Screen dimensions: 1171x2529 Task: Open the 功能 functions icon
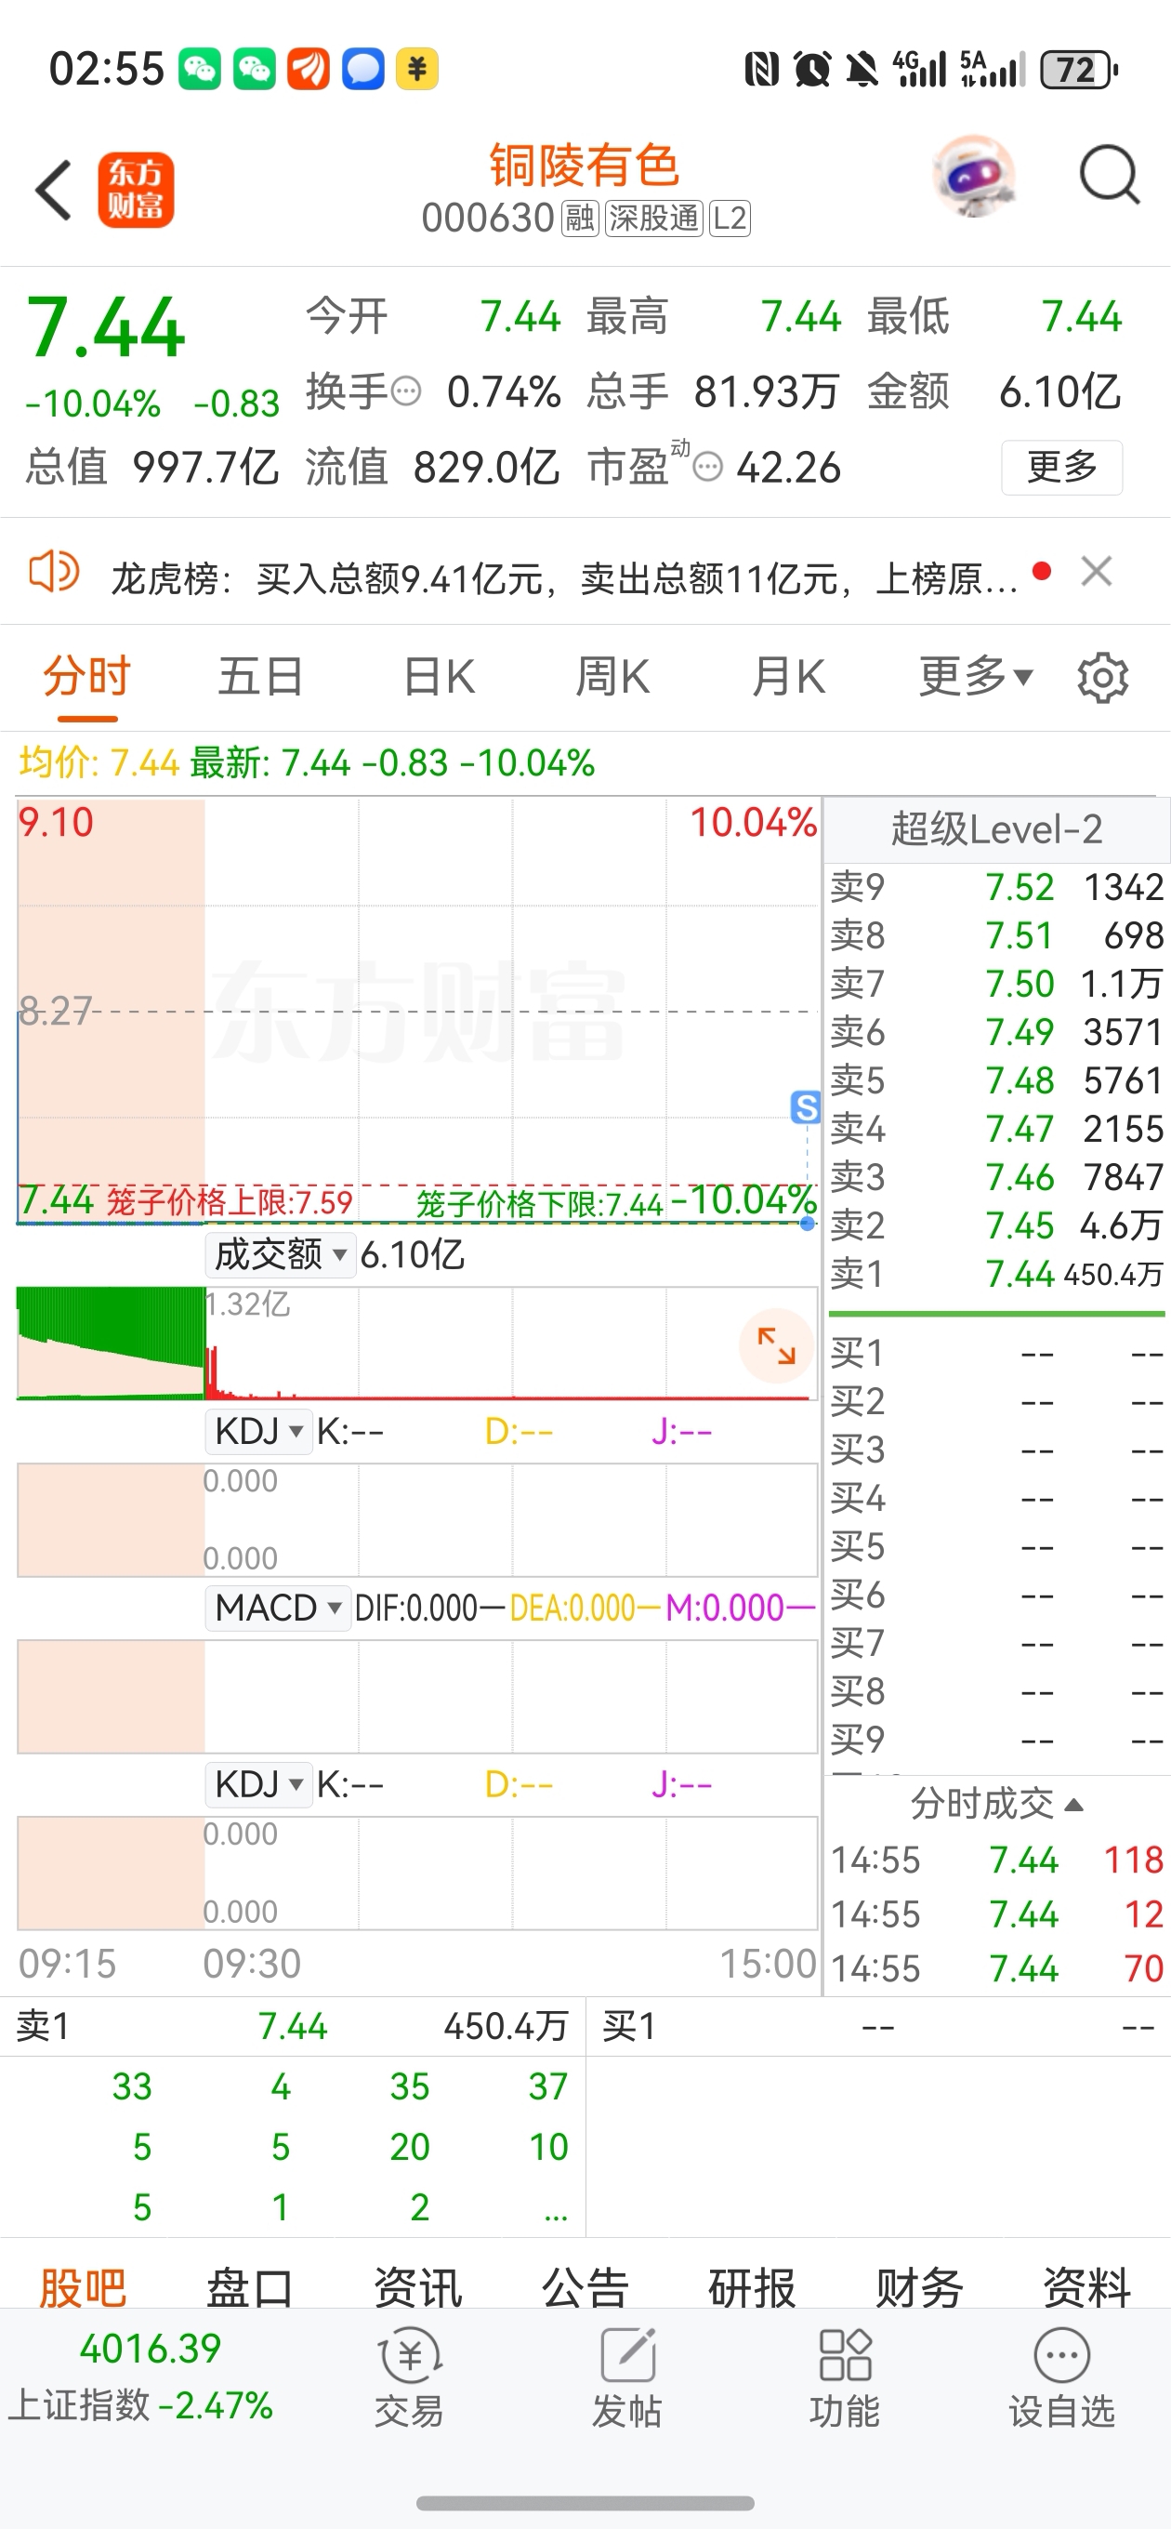tap(844, 2377)
